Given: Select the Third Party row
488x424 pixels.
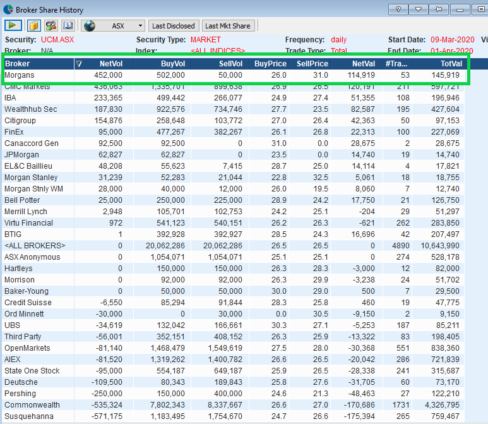Looking at the screenshot, I should [x=234, y=336].
